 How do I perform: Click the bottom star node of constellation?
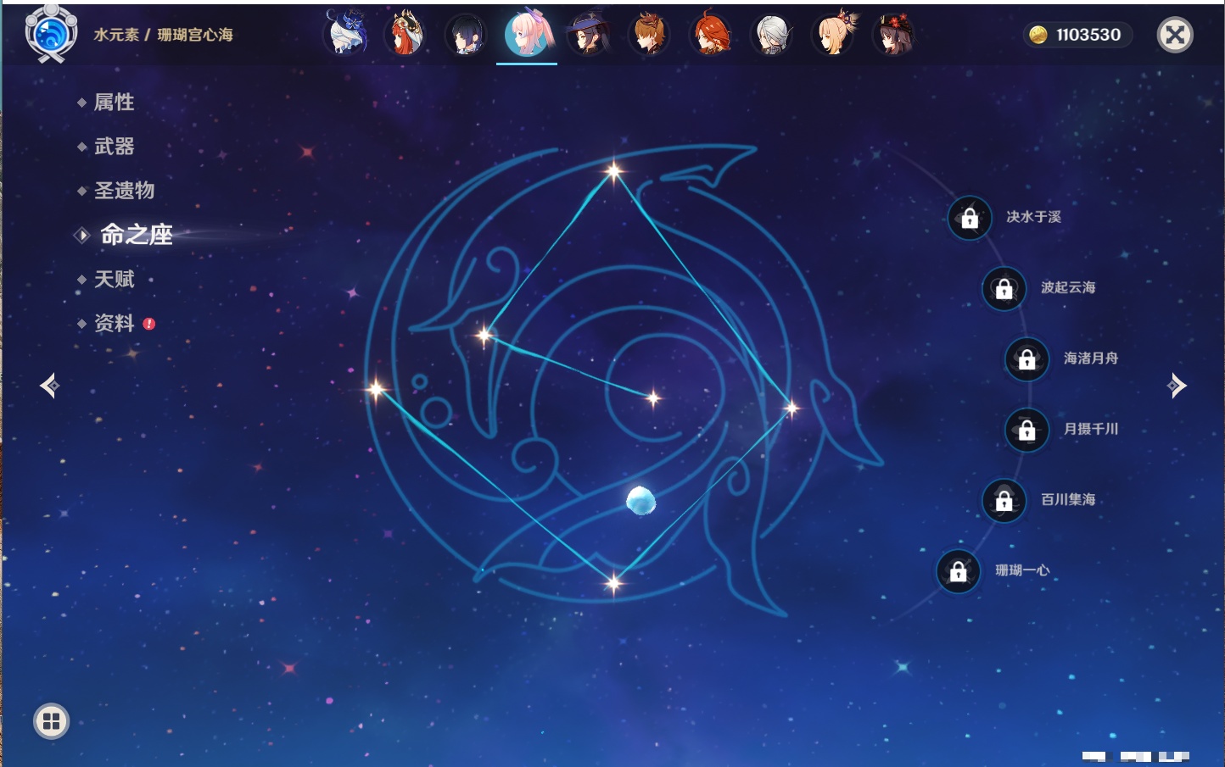[613, 582]
